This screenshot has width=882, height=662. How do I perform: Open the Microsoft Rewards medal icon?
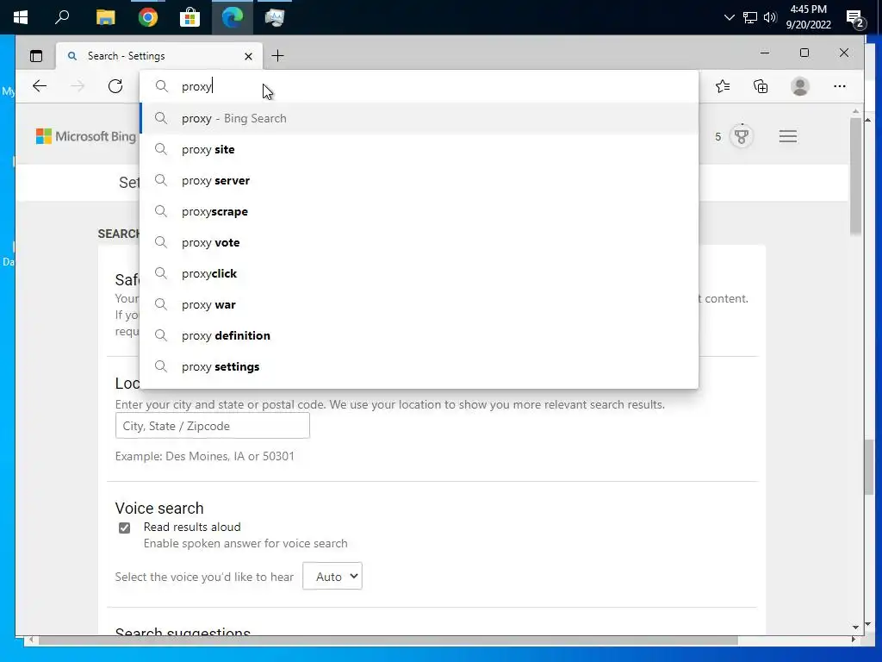[742, 136]
